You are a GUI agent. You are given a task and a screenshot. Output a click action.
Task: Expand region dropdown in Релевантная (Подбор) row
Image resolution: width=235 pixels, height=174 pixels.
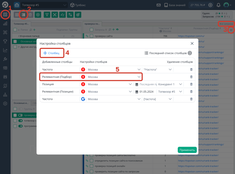click(139, 77)
